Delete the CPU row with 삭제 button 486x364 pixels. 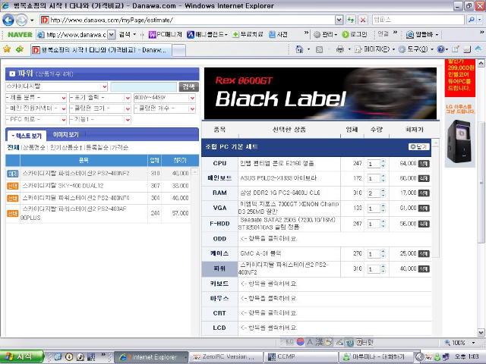(424, 164)
